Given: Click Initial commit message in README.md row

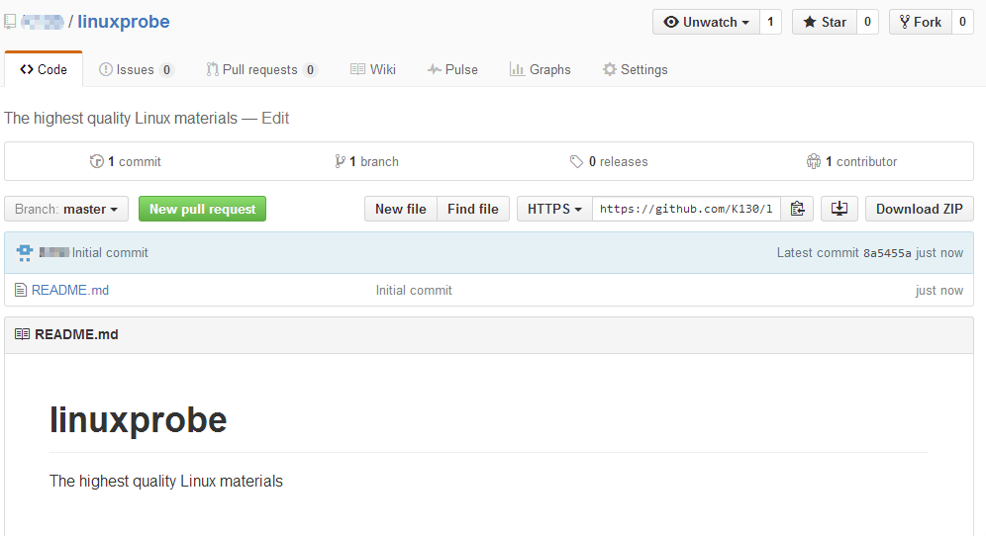Looking at the screenshot, I should (x=414, y=291).
